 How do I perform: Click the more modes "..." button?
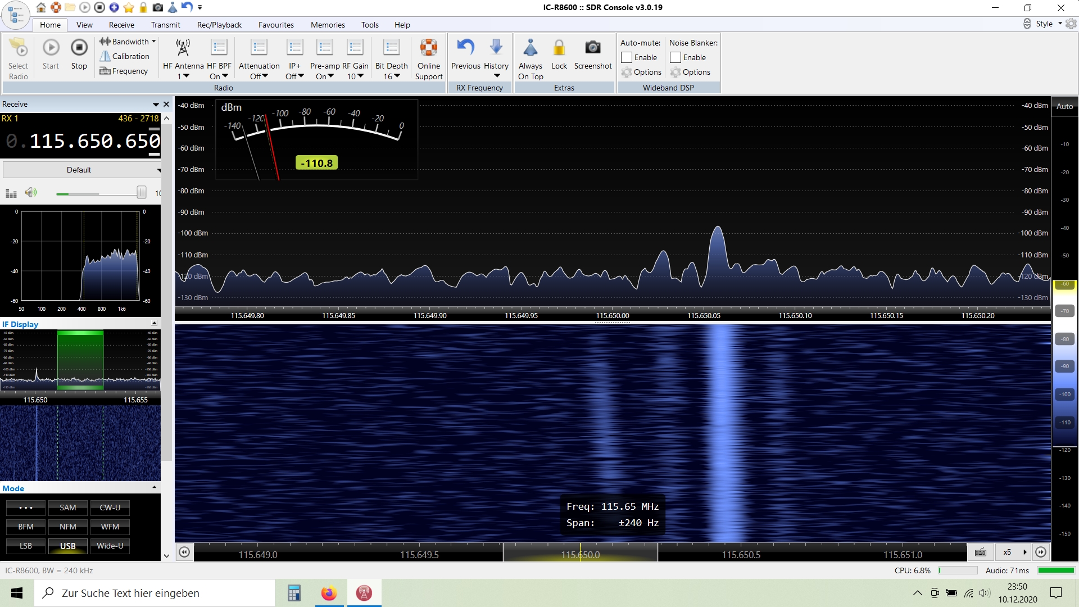[x=26, y=508]
